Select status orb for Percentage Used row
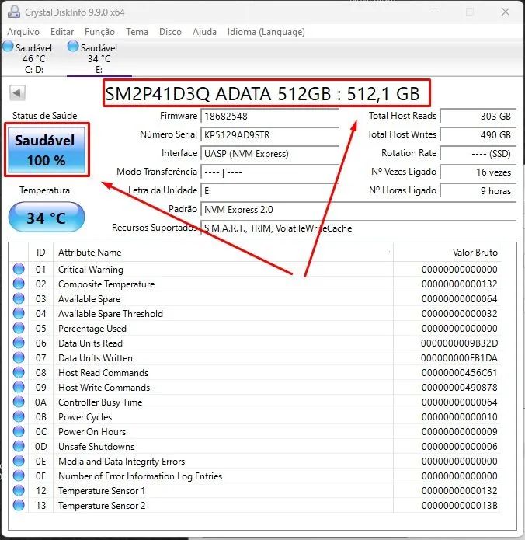Image resolution: width=525 pixels, height=540 pixels. [19, 328]
